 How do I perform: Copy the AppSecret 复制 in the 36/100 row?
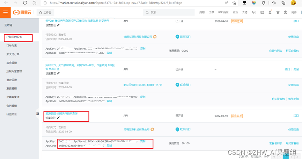coord(143,141)
